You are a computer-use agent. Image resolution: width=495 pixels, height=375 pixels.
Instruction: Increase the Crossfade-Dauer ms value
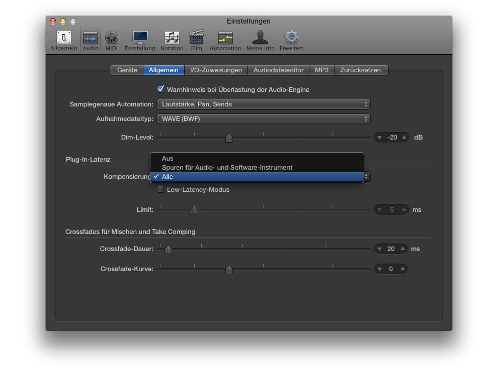[x=403, y=248]
